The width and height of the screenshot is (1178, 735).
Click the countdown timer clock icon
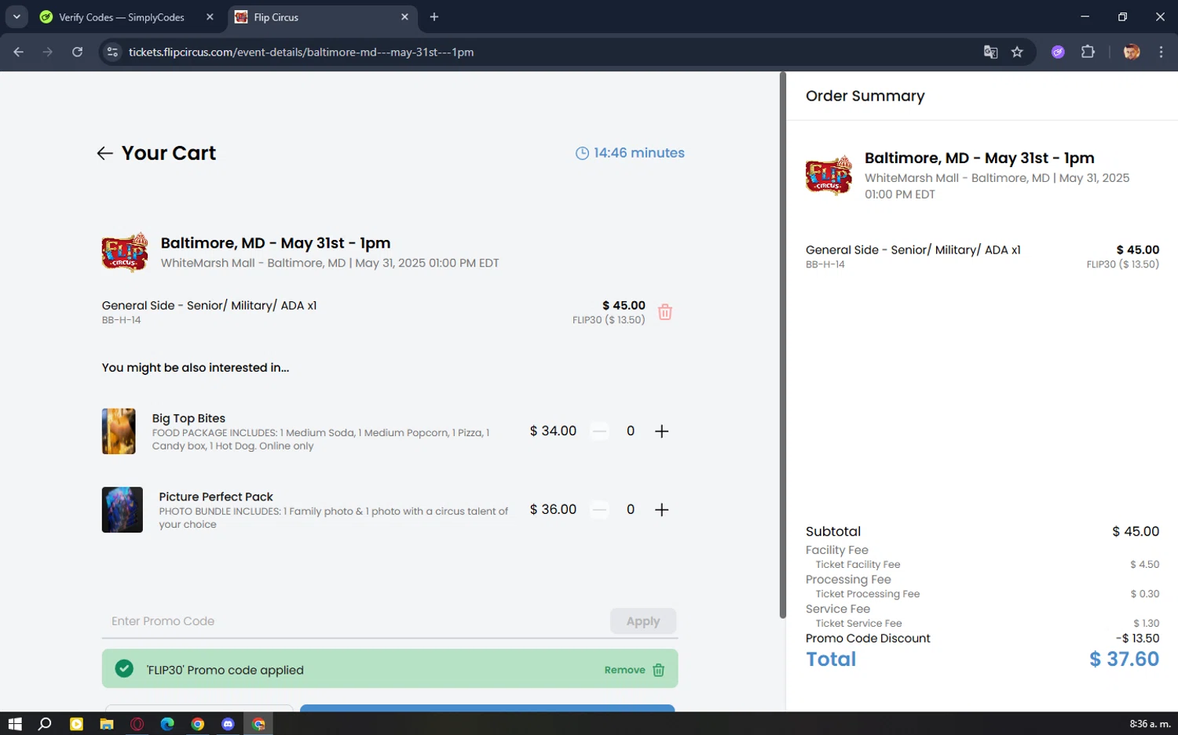582,154
